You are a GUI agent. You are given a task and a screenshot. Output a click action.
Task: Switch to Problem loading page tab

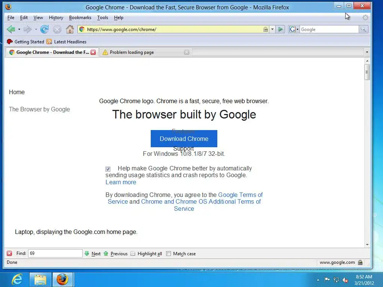(146, 52)
